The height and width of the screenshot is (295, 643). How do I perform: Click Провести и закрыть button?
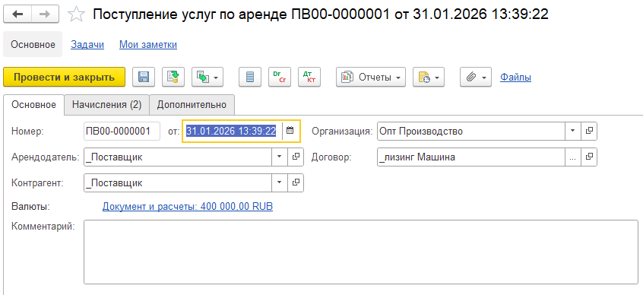(x=64, y=77)
